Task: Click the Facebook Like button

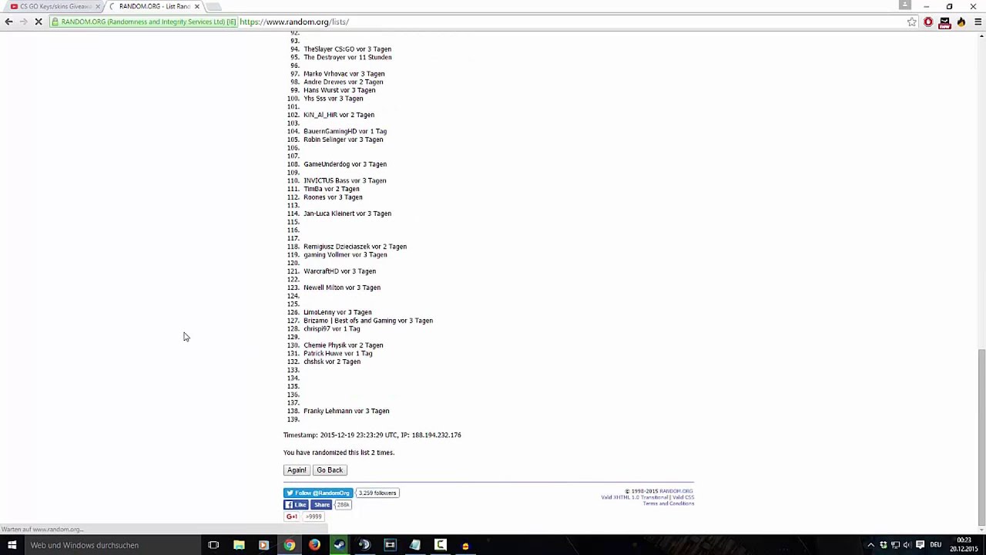Action: (296, 505)
